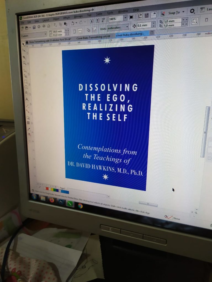Toggle Show Grid button
Screen dimensions: 212x282
pyautogui.click(x=147, y=16)
